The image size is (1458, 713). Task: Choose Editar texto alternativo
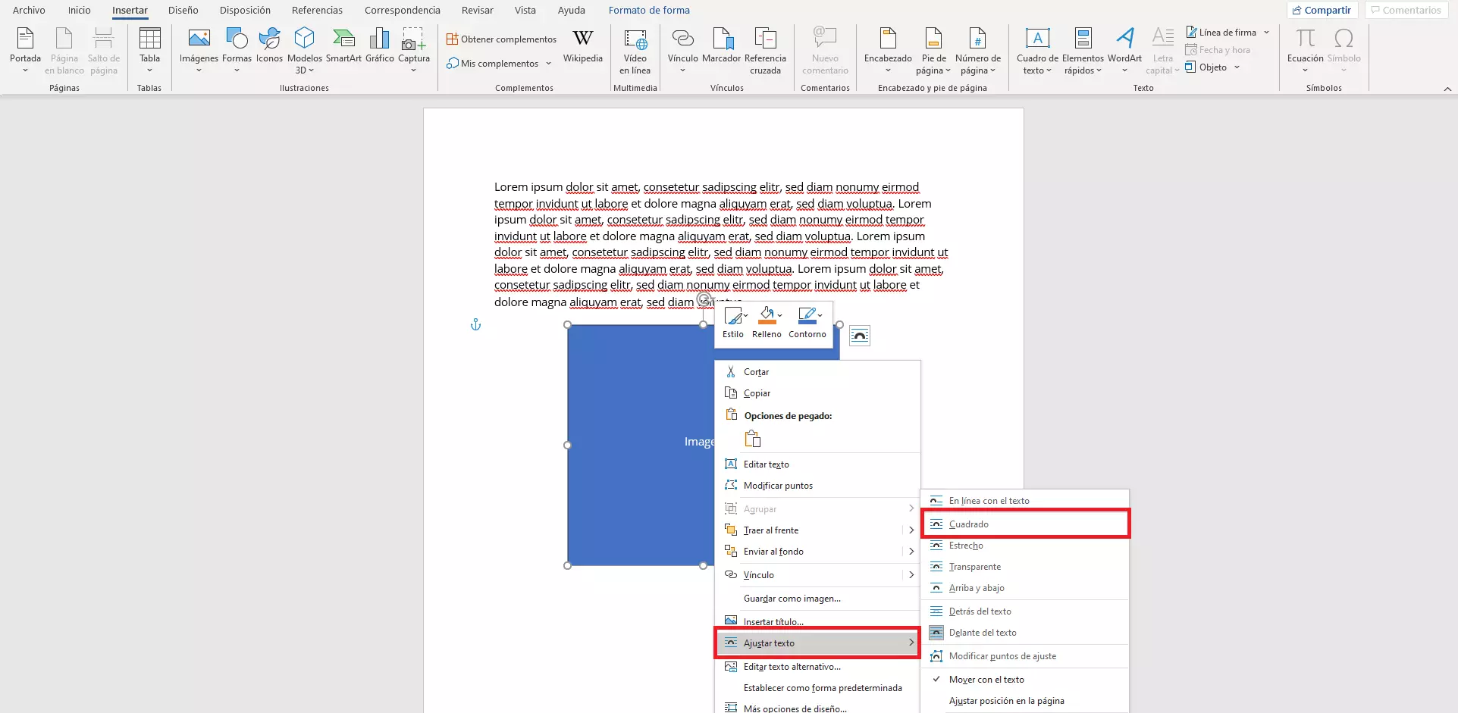pyautogui.click(x=817, y=667)
